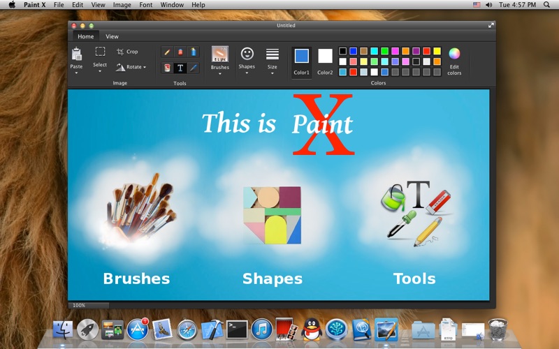Open the Shapes dropdown
This screenshot has height=349, width=559.
pos(247,59)
